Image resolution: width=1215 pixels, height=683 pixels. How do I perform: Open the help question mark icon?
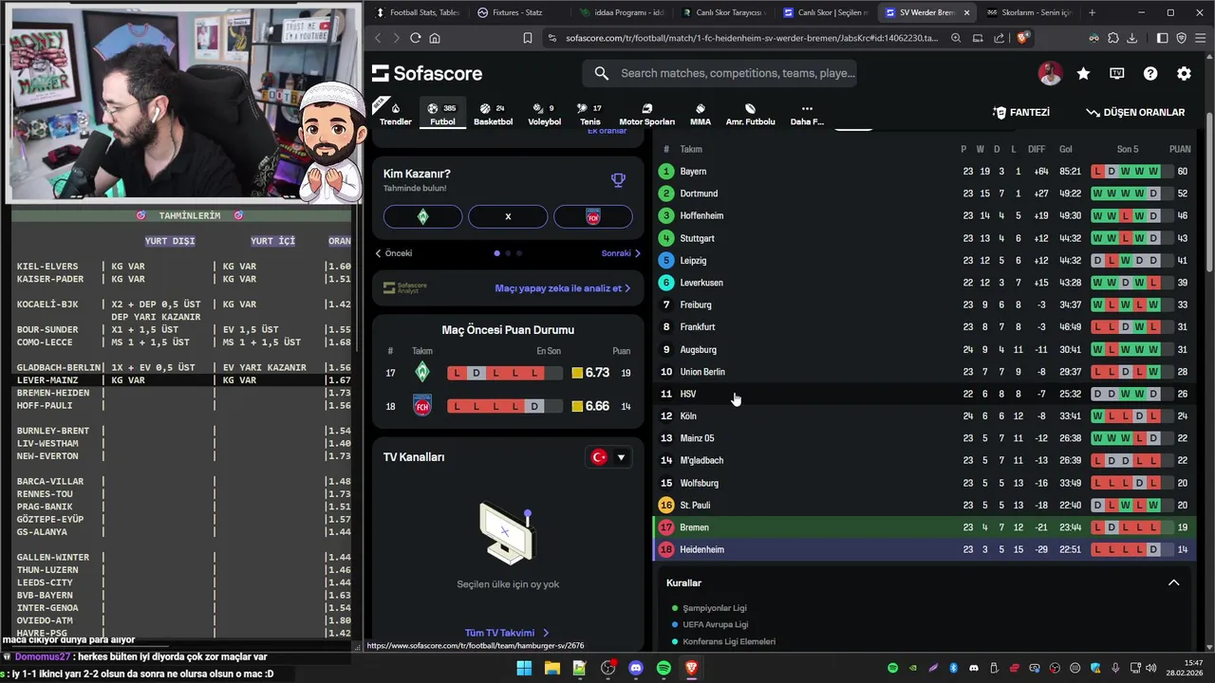pyautogui.click(x=1150, y=73)
